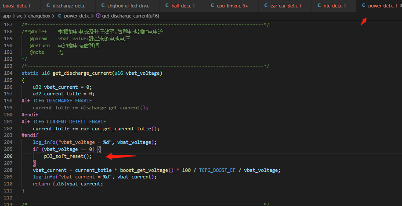Screen dimensions: 402x206
Task: Click the TCFG_DISCHARGE_ENABLE macro
Action: click(62, 101)
